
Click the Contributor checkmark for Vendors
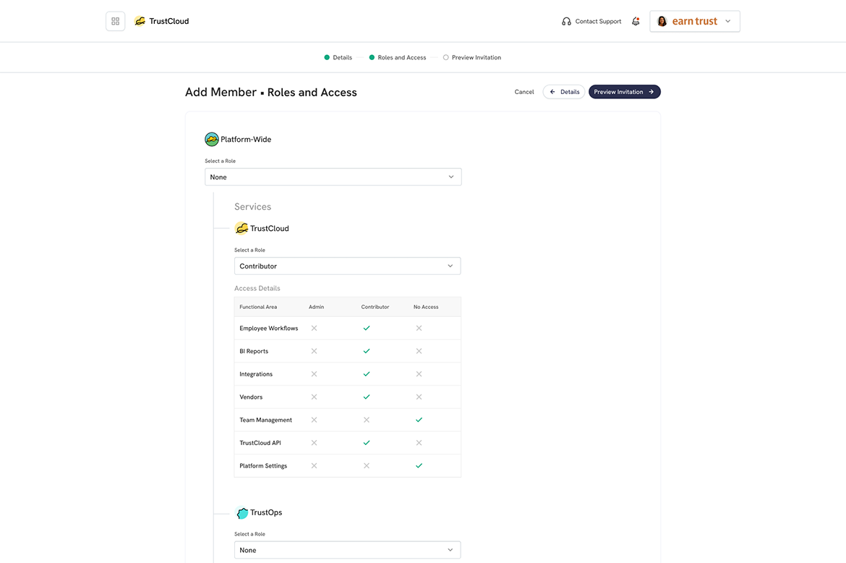click(x=367, y=397)
